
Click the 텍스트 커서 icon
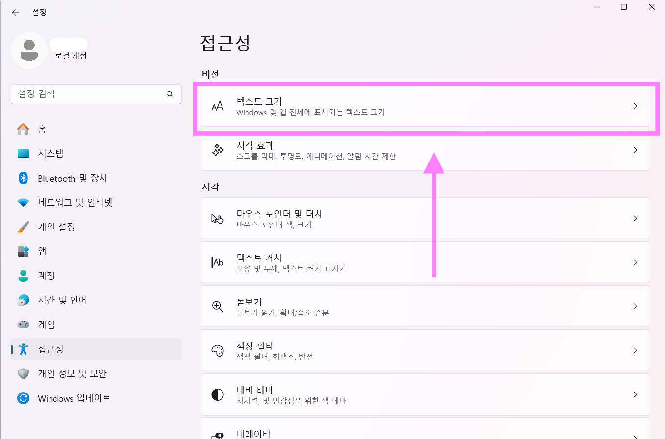(217, 262)
